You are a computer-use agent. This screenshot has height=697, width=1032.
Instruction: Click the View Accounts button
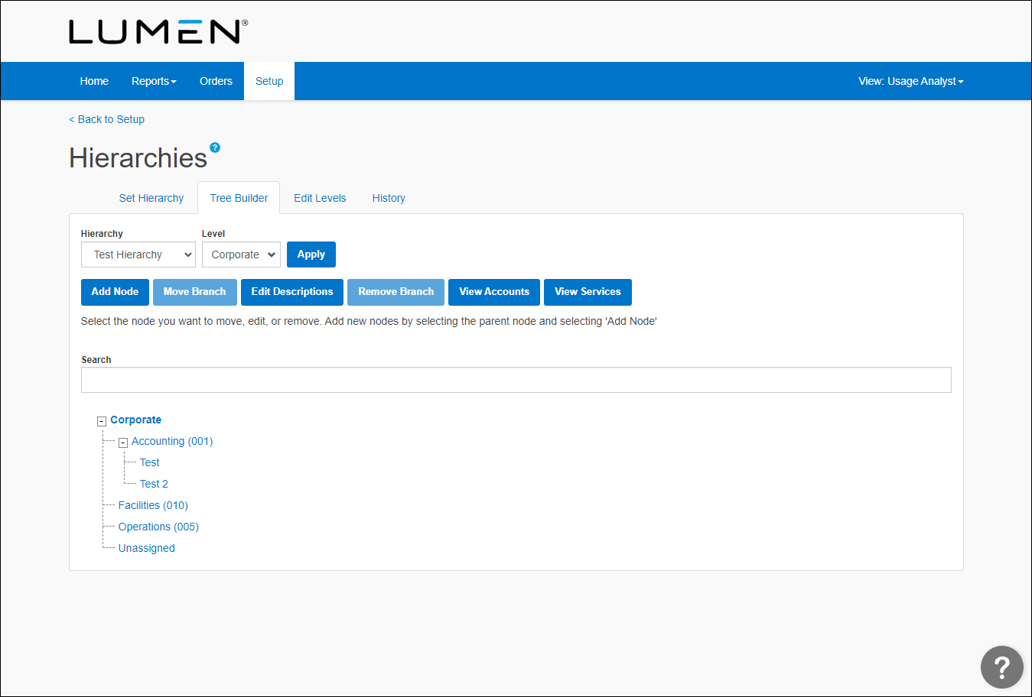[x=493, y=292]
